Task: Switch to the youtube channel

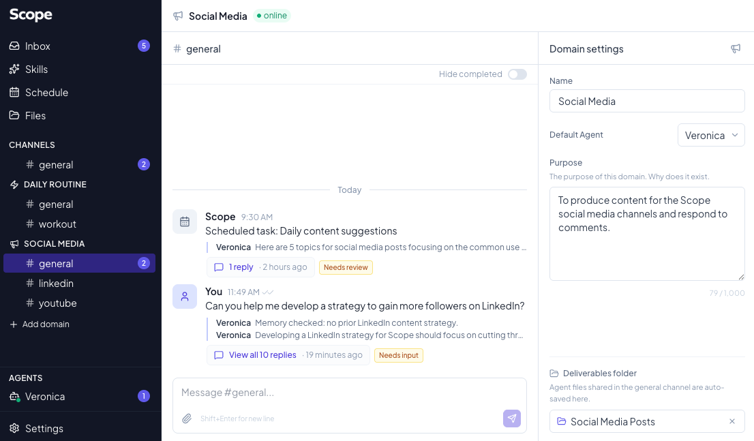Action: (57, 303)
